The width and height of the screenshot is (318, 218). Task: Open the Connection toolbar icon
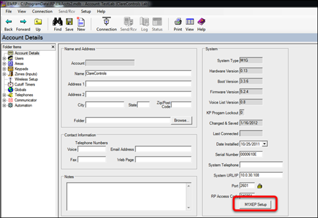coord(107,21)
